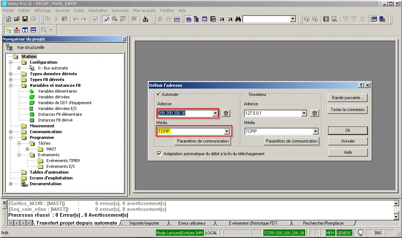Expand the Communication tree node
Image resolution: width=402 pixels, height=238 pixels.
[11, 132]
